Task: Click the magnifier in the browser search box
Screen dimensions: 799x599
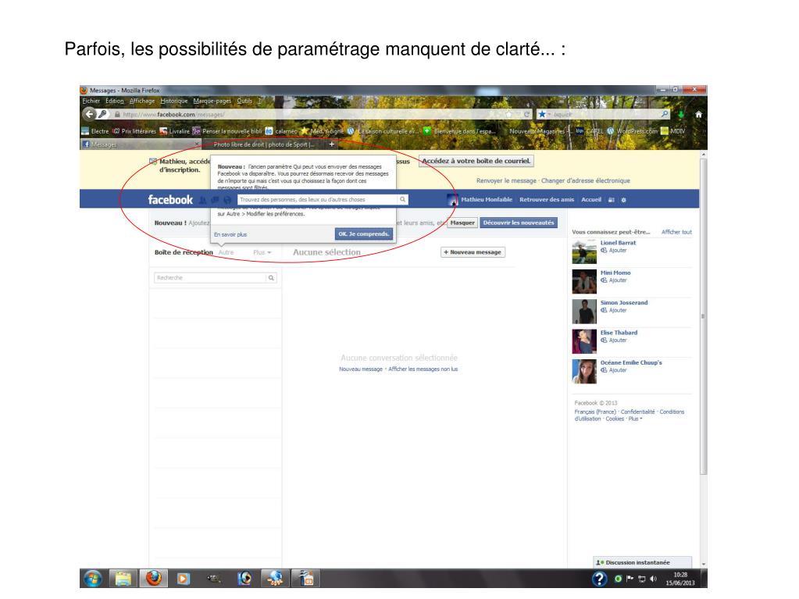Action: point(665,114)
